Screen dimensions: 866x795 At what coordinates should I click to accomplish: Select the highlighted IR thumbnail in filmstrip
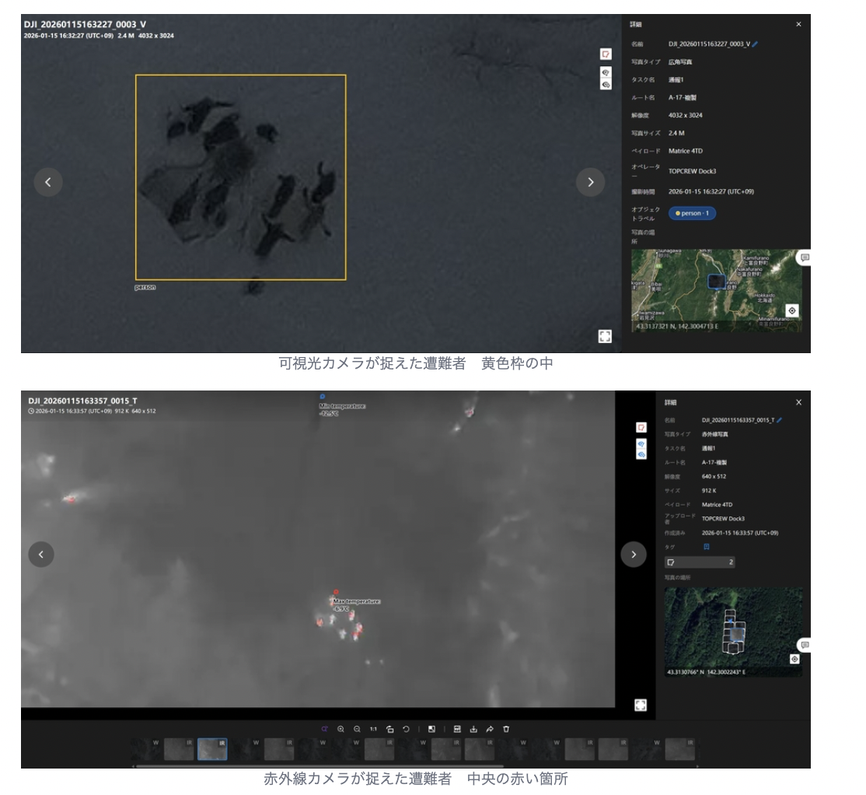pyautogui.click(x=212, y=749)
